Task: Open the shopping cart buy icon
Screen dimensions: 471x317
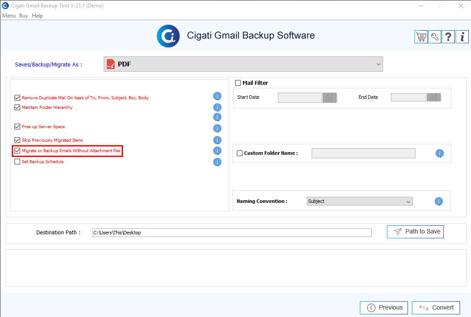Action: coord(421,37)
